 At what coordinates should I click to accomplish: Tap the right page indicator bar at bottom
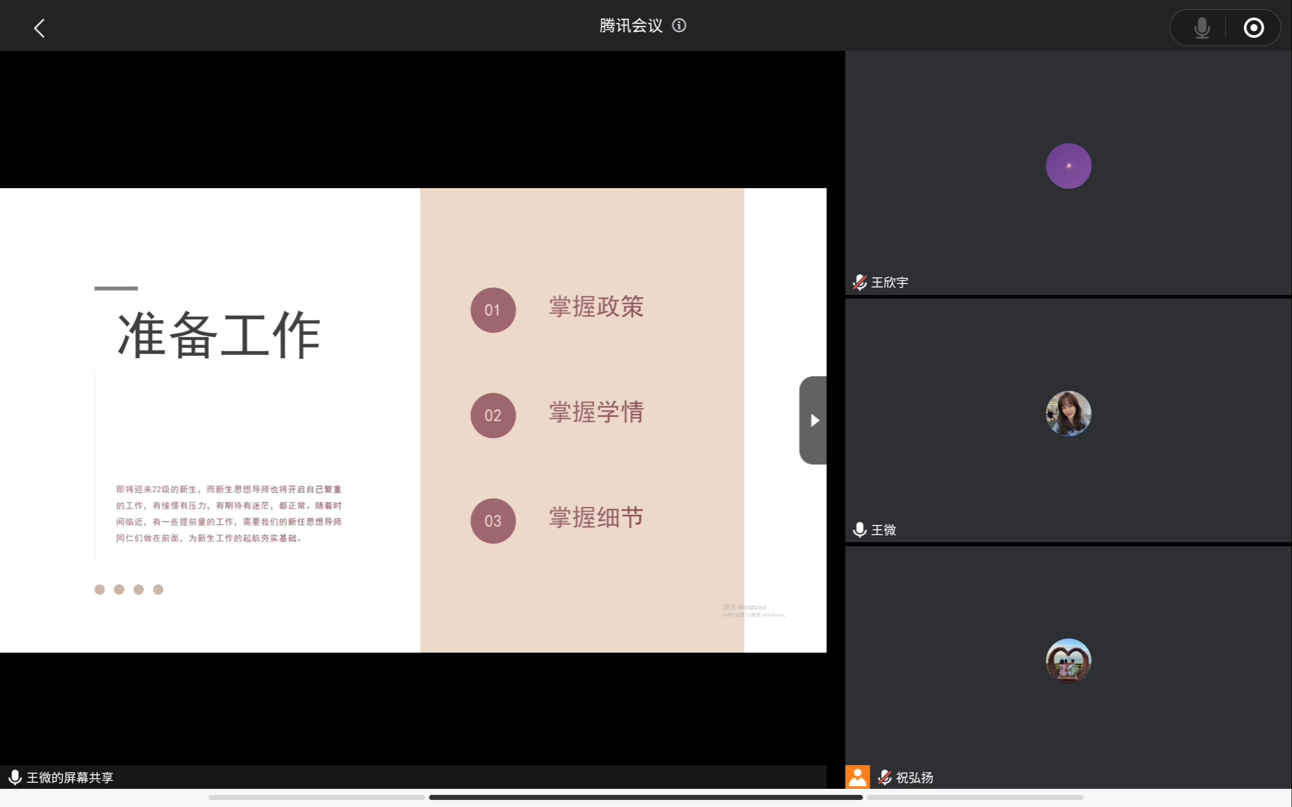coord(975,797)
